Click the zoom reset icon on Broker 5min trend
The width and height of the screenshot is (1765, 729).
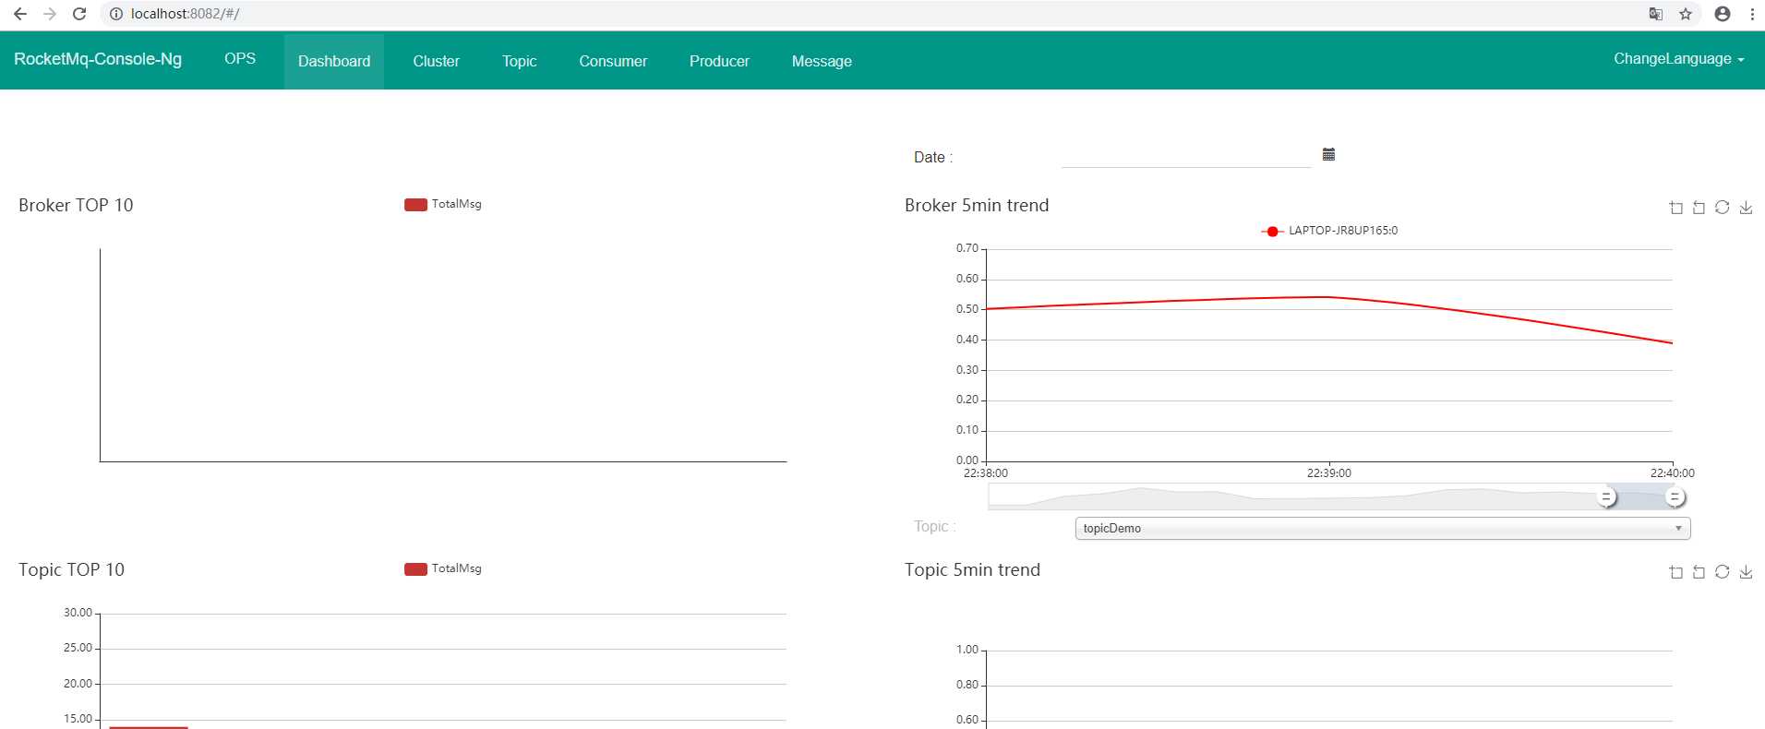coord(1699,208)
